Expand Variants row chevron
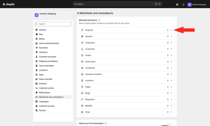 171,36
